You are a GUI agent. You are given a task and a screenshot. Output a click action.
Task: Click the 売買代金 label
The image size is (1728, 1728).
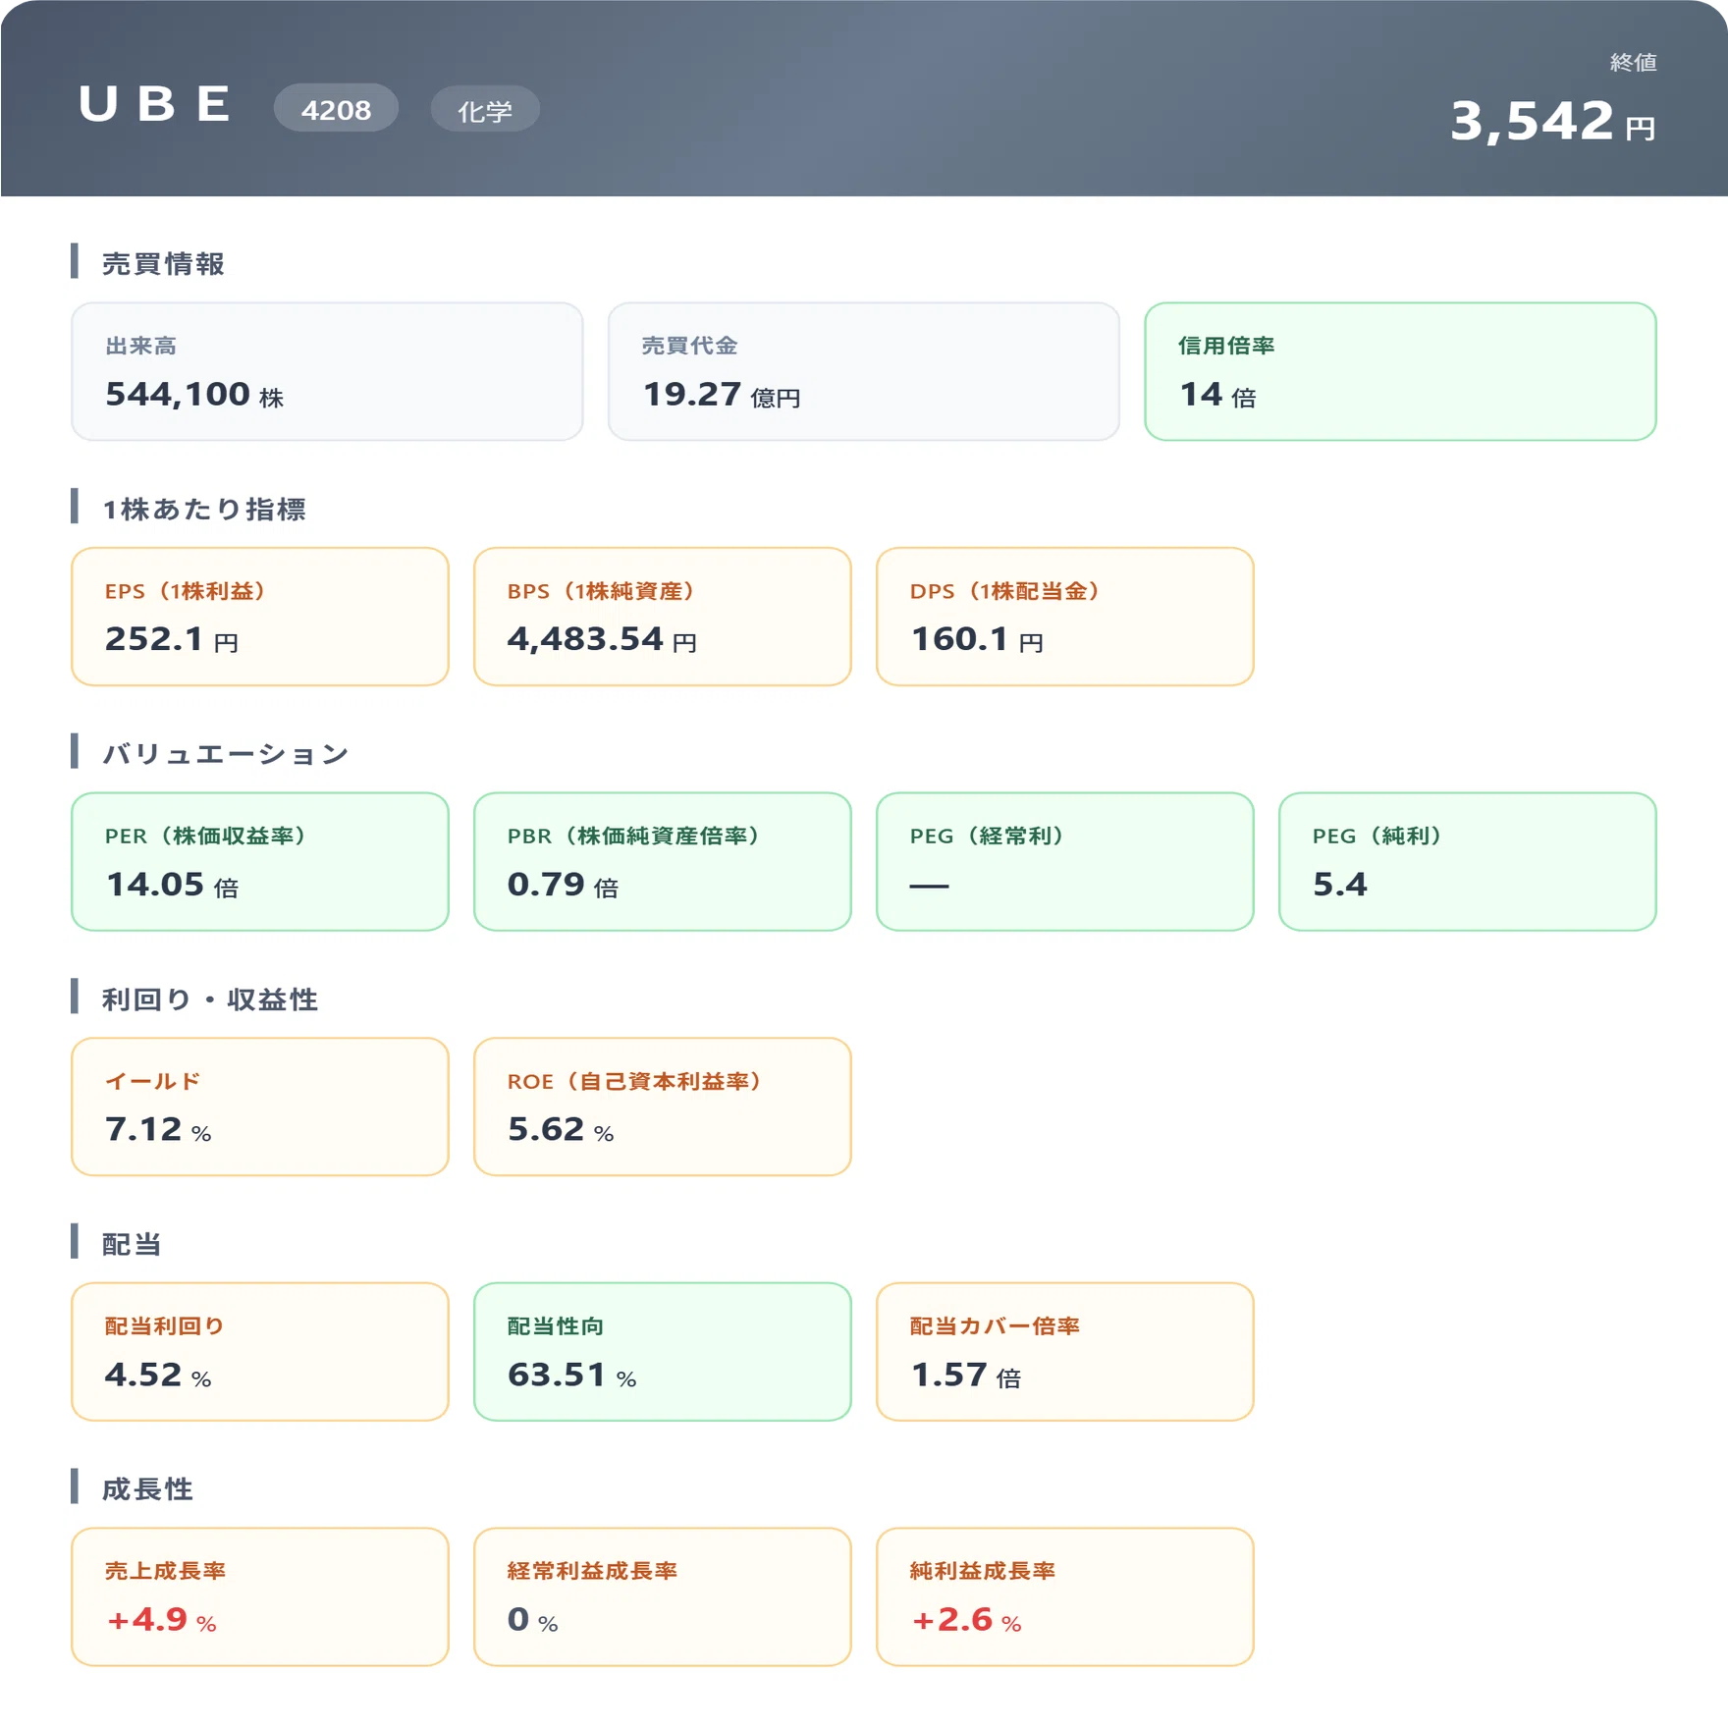tap(689, 346)
